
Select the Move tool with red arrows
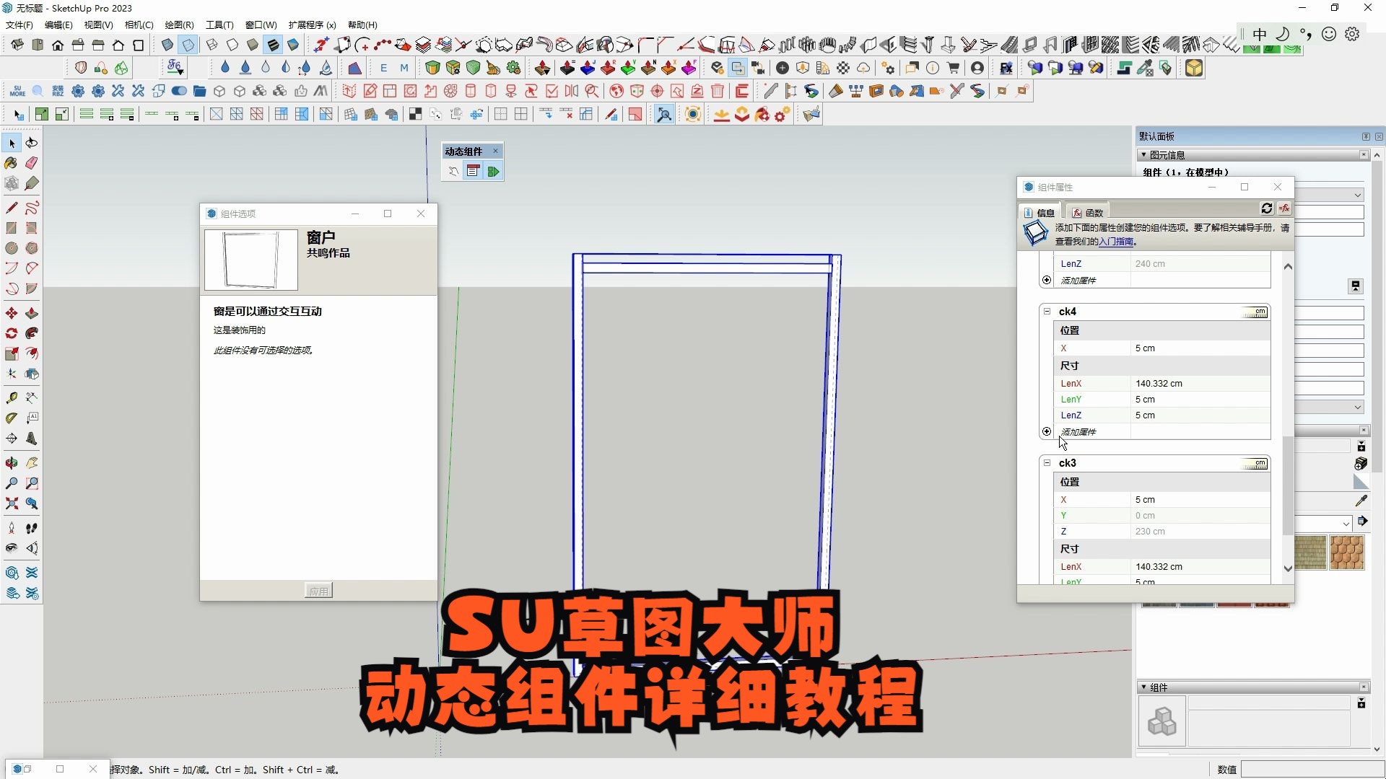coord(12,313)
